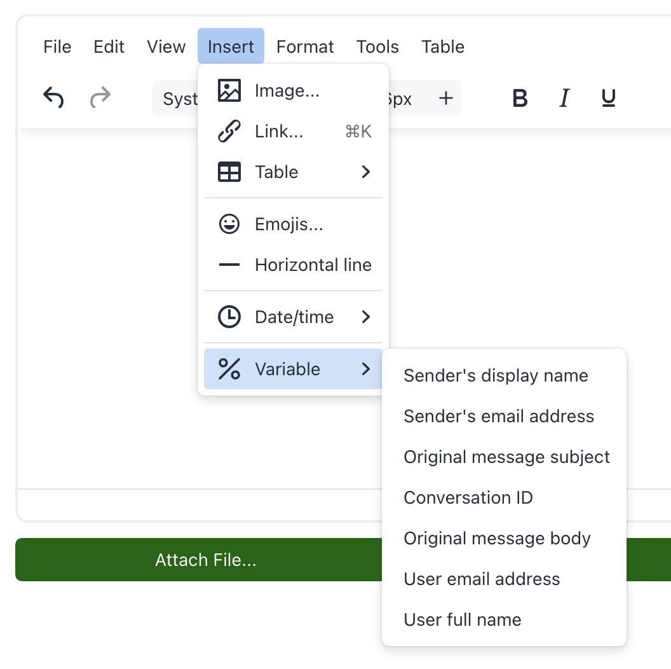The image size is (671, 669).
Task: Click the smiley icon for Emojis
Action: [x=229, y=224]
